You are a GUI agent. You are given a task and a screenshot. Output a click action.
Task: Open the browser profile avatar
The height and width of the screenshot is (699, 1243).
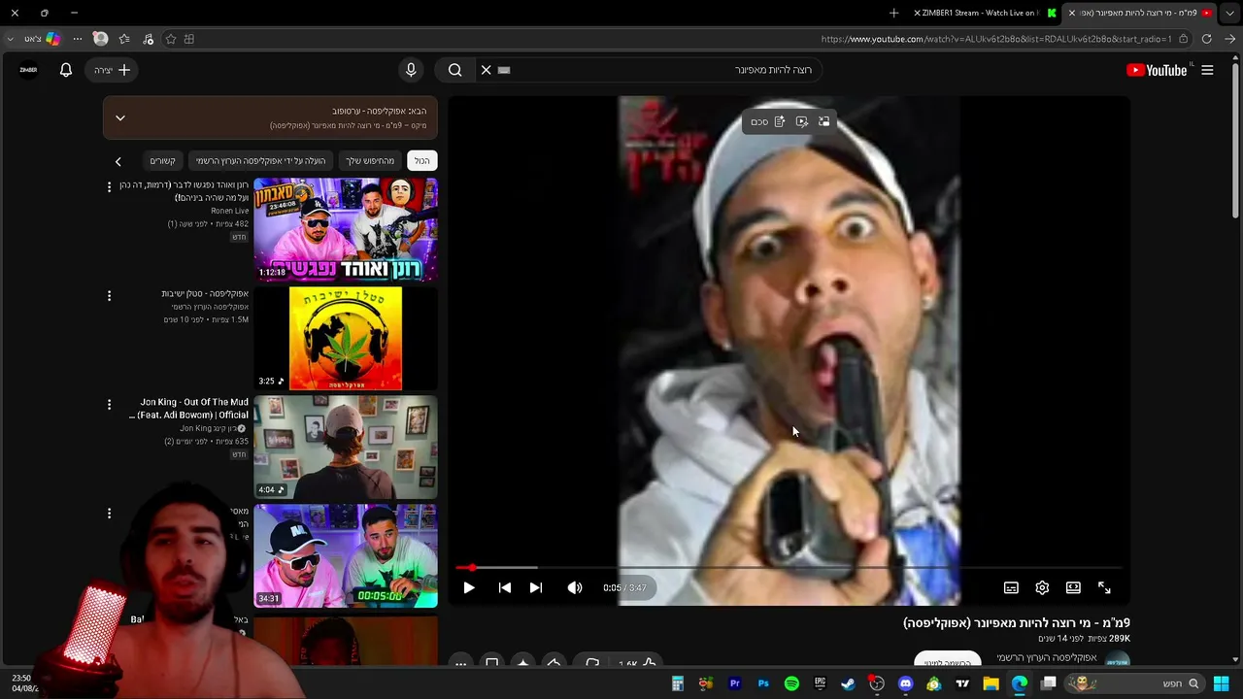(100, 39)
